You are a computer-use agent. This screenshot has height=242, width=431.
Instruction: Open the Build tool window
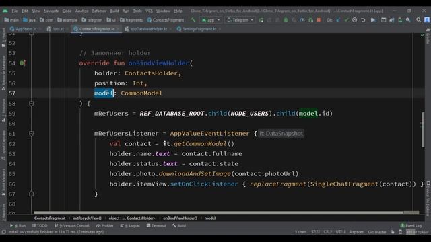click(x=179, y=226)
